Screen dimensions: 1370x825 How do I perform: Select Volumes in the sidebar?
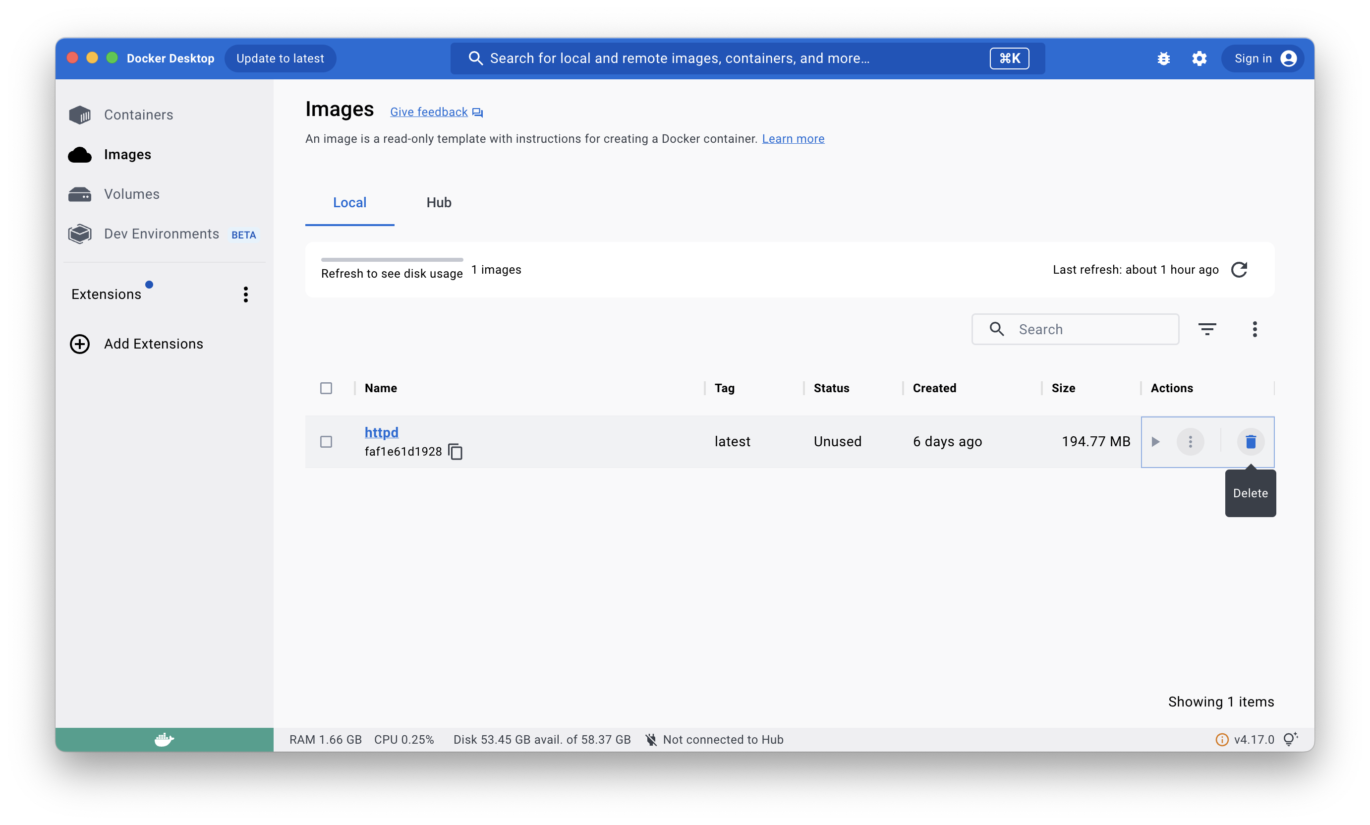(x=131, y=194)
